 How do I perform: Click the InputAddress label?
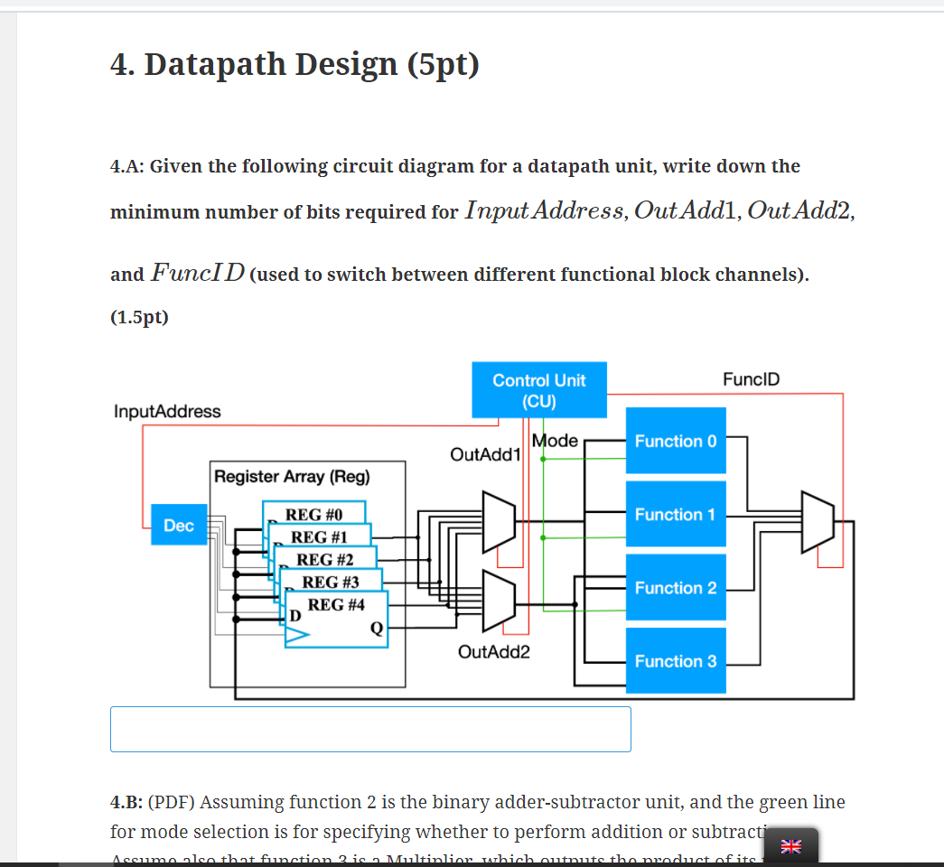pyautogui.click(x=166, y=412)
